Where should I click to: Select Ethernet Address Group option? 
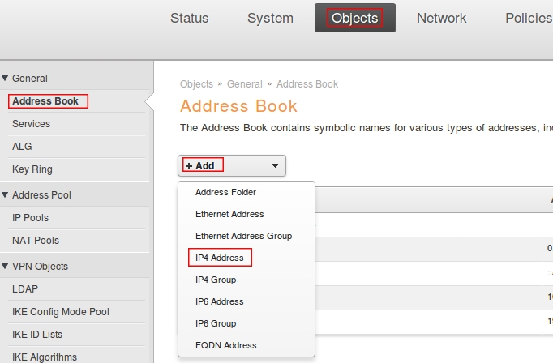[x=243, y=236]
